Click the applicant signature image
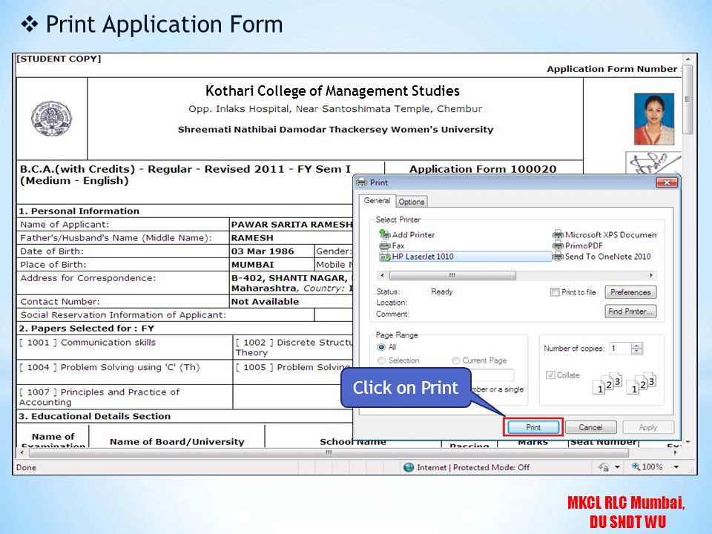Viewport: 712px width, 534px height. point(653,163)
